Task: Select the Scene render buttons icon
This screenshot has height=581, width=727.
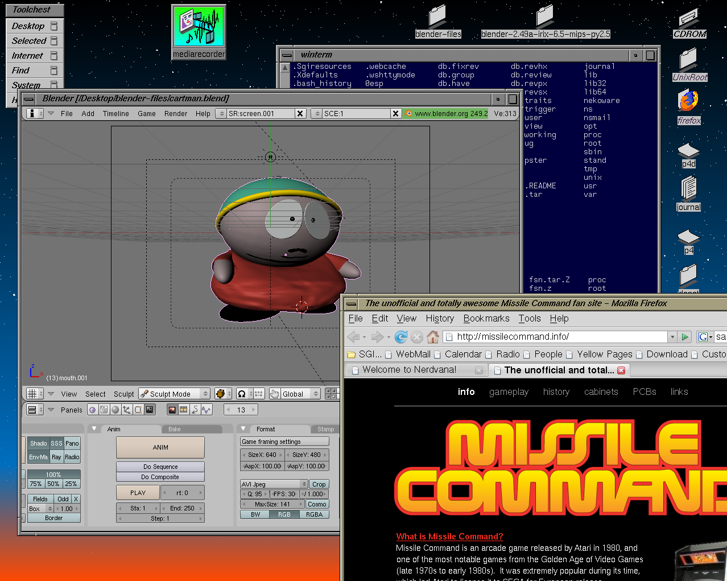Action: click(149, 410)
